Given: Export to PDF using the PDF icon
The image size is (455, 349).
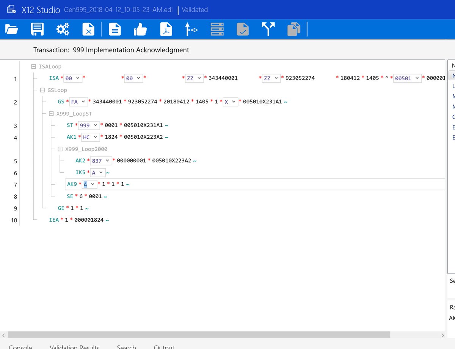Looking at the screenshot, I should point(166,30).
